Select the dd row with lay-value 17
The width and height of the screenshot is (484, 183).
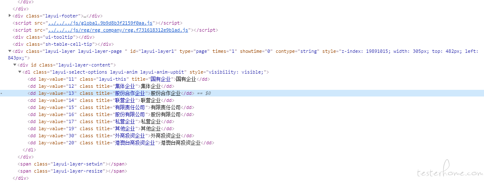coord(101,121)
